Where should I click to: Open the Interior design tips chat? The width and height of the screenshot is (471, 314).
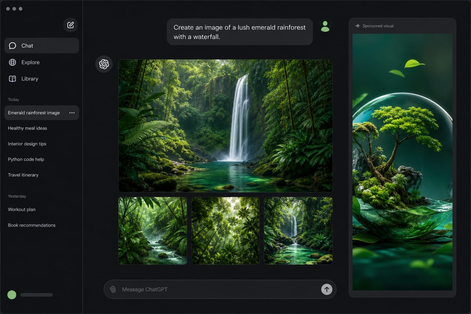[27, 144]
